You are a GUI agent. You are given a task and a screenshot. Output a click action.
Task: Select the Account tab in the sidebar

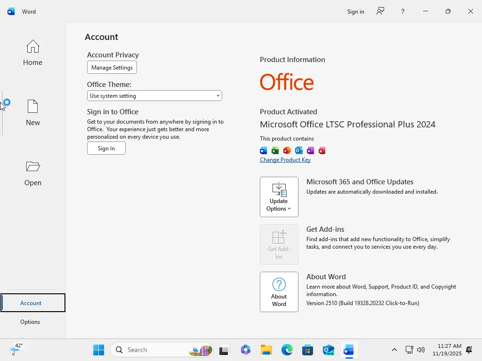coord(33,303)
